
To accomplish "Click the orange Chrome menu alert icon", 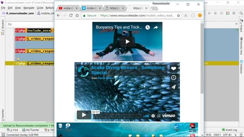I will point(200,15).
